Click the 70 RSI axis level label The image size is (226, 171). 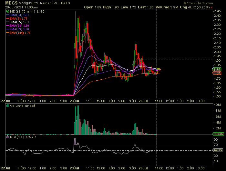216,145
